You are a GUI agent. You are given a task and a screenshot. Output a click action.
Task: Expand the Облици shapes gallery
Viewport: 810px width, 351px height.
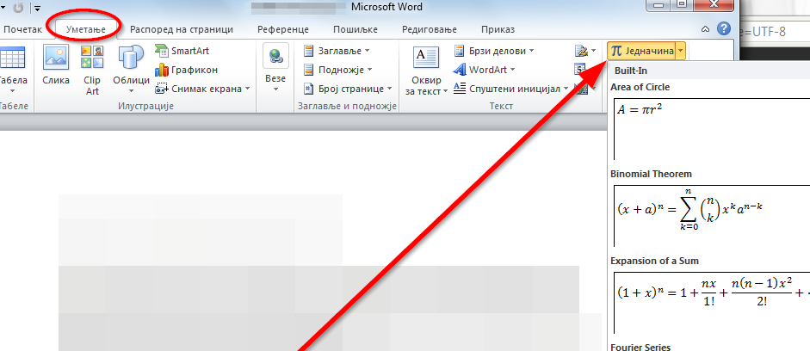pos(131,67)
